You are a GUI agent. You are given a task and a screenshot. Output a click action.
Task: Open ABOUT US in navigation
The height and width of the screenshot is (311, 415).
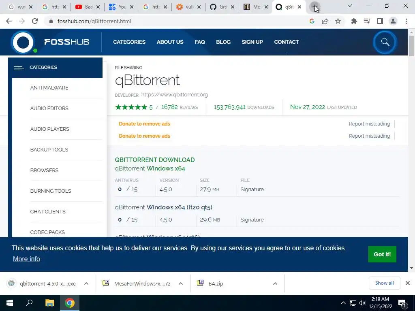pyautogui.click(x=170, y=42)
